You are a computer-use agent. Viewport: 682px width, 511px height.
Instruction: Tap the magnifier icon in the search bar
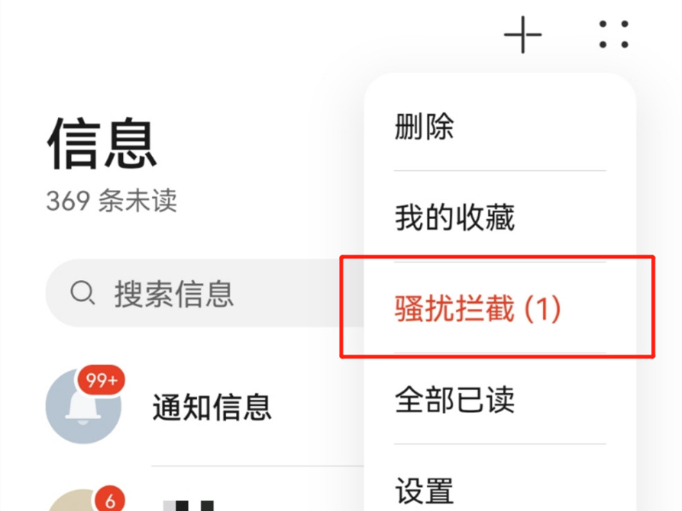pyautogui.click(x=82, y=292)
